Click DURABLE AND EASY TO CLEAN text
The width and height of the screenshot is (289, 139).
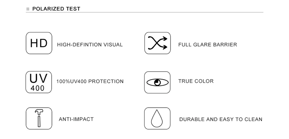click(221, 119)
